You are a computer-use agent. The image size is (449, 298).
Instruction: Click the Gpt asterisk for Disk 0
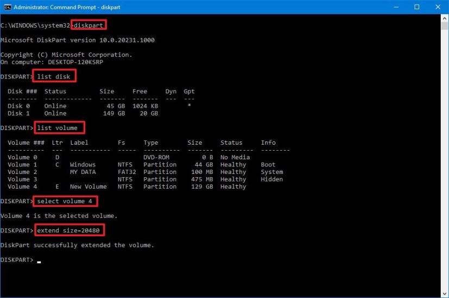click(189, 106)
